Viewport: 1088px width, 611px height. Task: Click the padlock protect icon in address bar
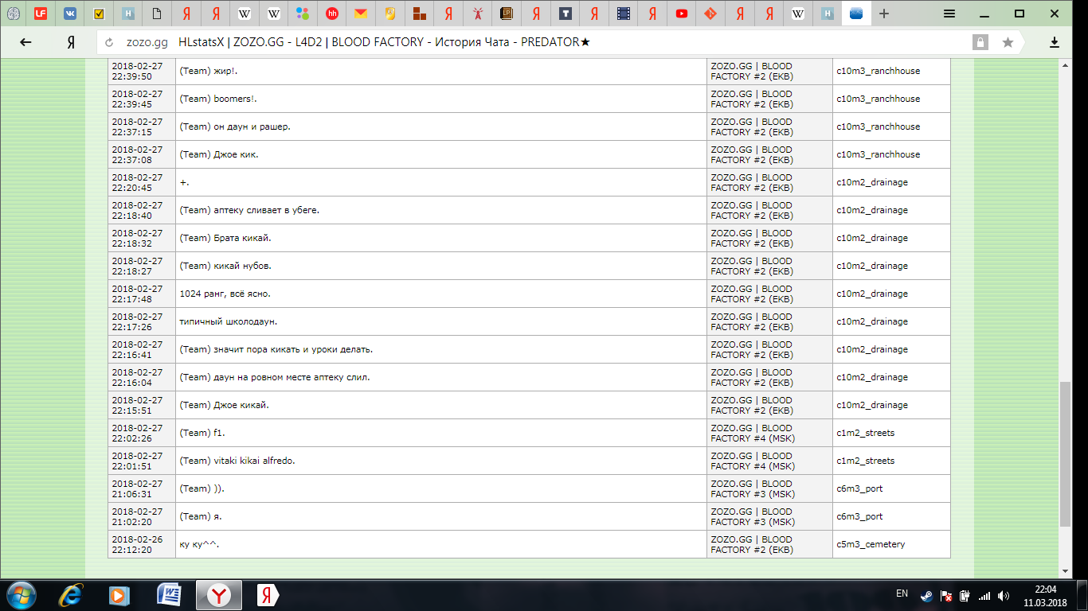tap(980, 42)
